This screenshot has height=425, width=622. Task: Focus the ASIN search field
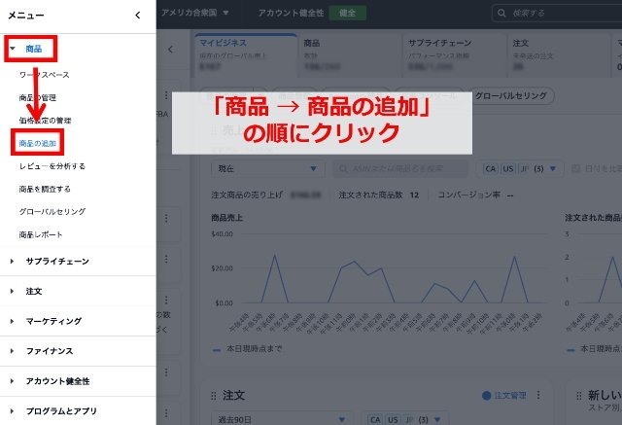(400, 168)
